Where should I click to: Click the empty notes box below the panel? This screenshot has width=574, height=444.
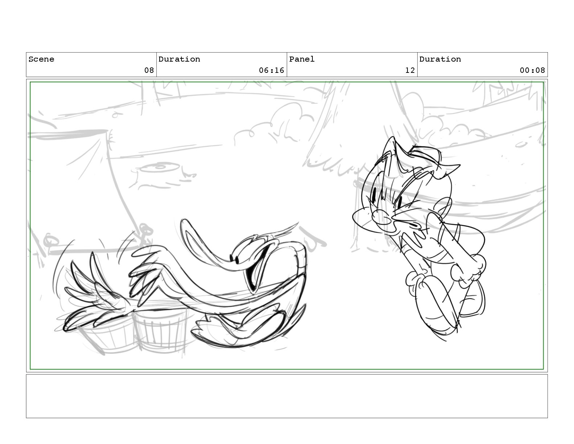coord(287,396)
